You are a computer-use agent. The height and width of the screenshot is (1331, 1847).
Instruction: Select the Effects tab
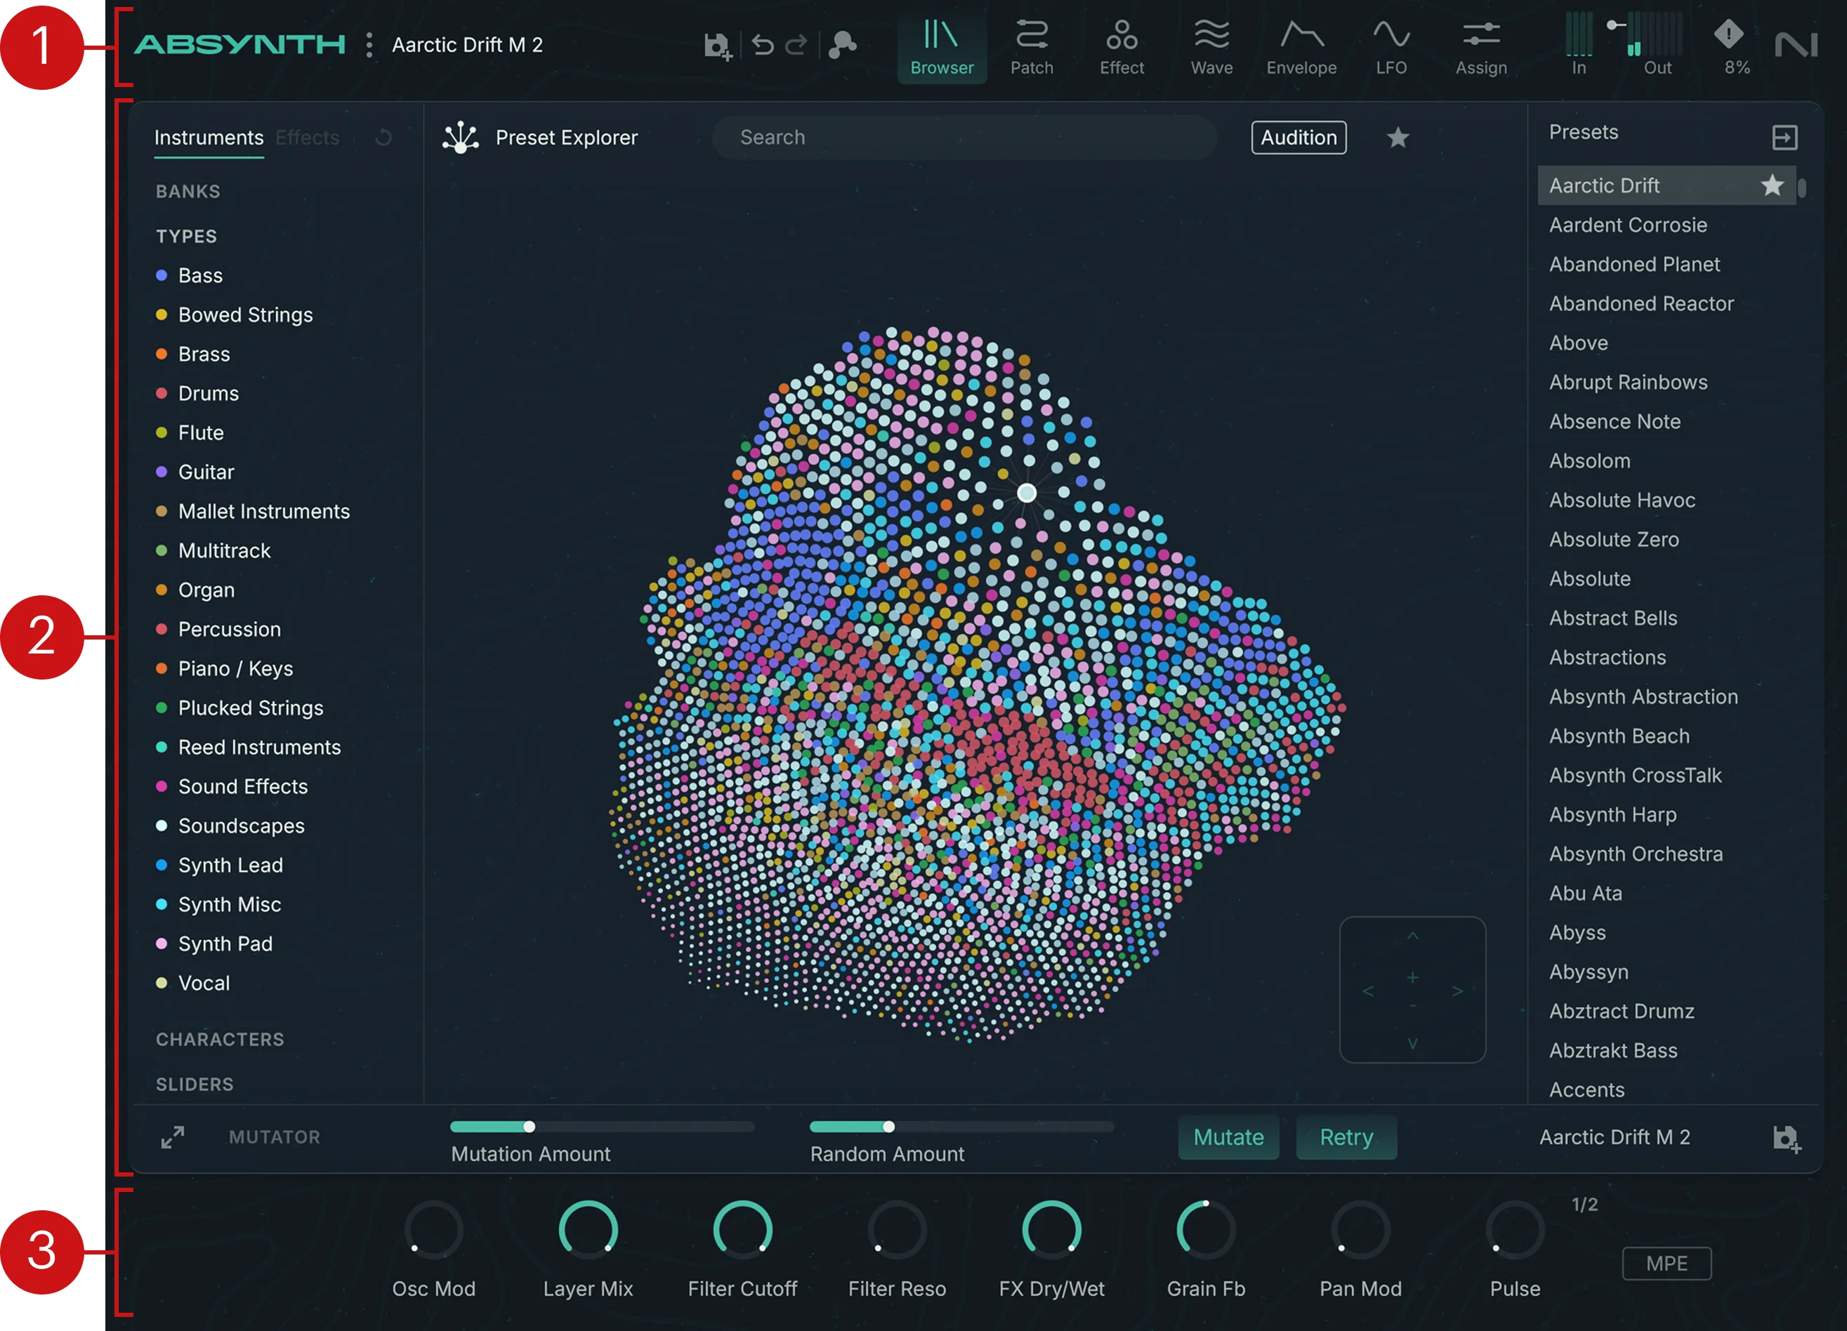pyautogui.click(x=307, y=138)
